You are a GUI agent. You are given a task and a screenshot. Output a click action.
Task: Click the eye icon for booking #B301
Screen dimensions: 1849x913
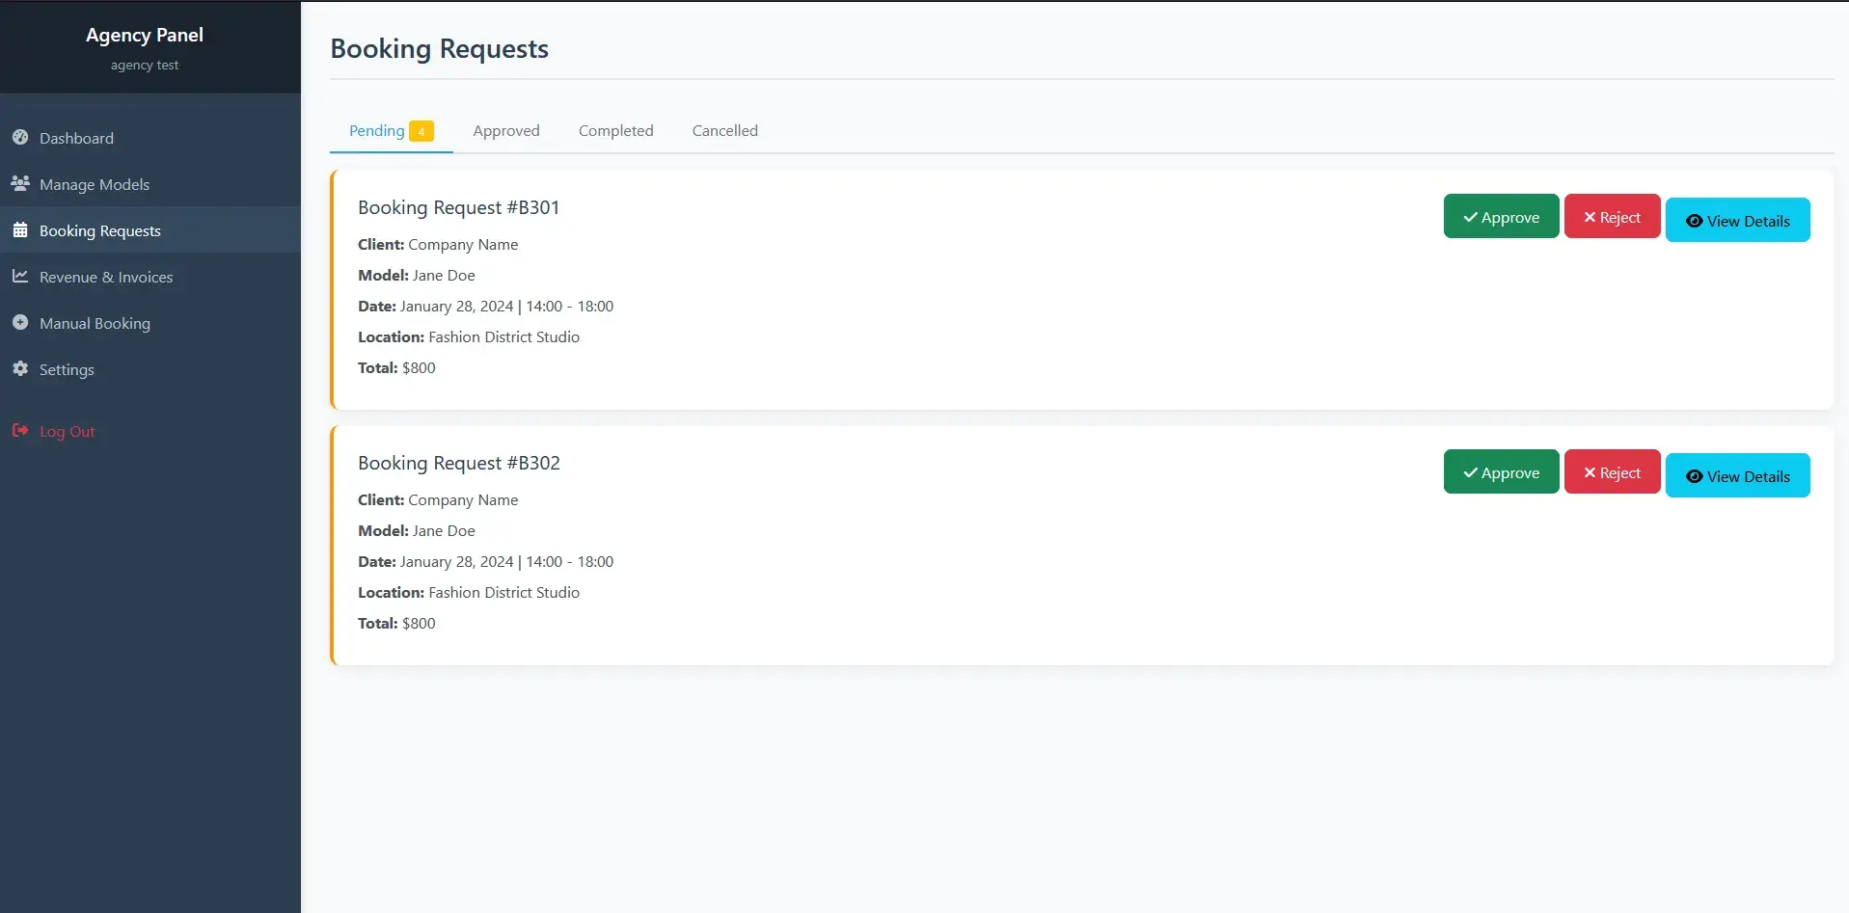pyautogui.click(x=1694, y=221)
